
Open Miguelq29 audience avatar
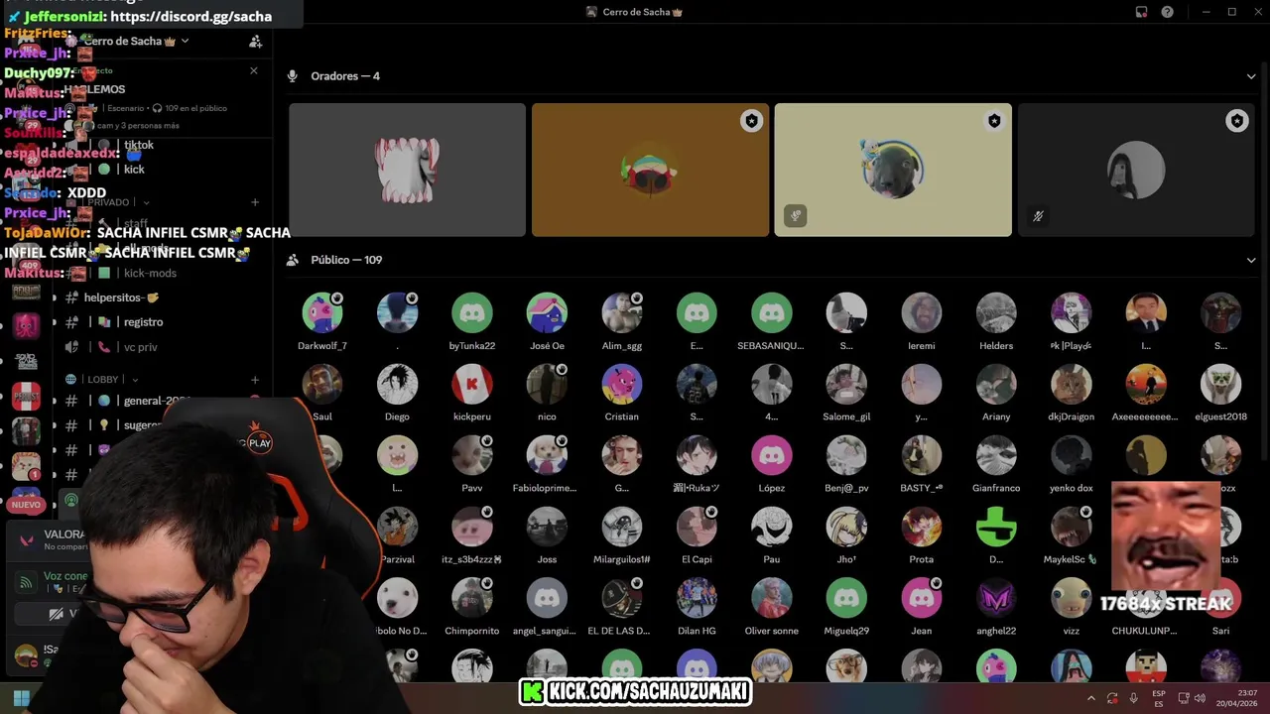846,598
